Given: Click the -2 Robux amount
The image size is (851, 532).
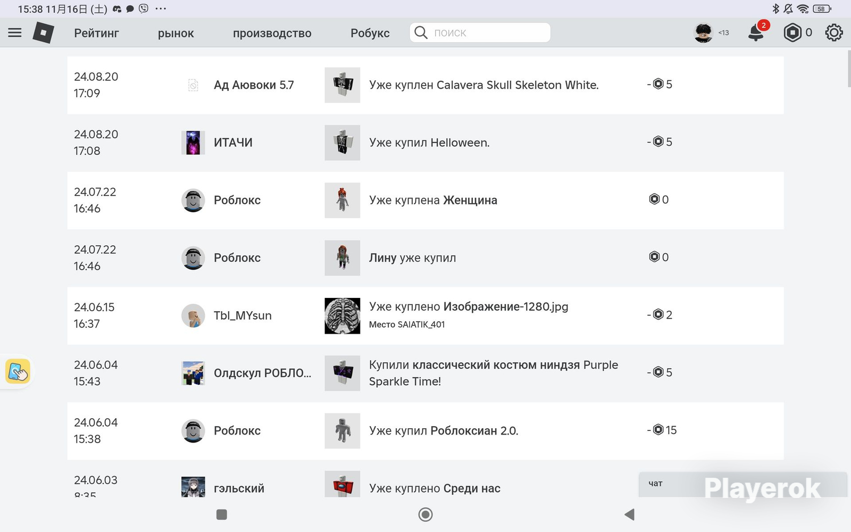Looking at the screenshot, I should coord(660,315).
